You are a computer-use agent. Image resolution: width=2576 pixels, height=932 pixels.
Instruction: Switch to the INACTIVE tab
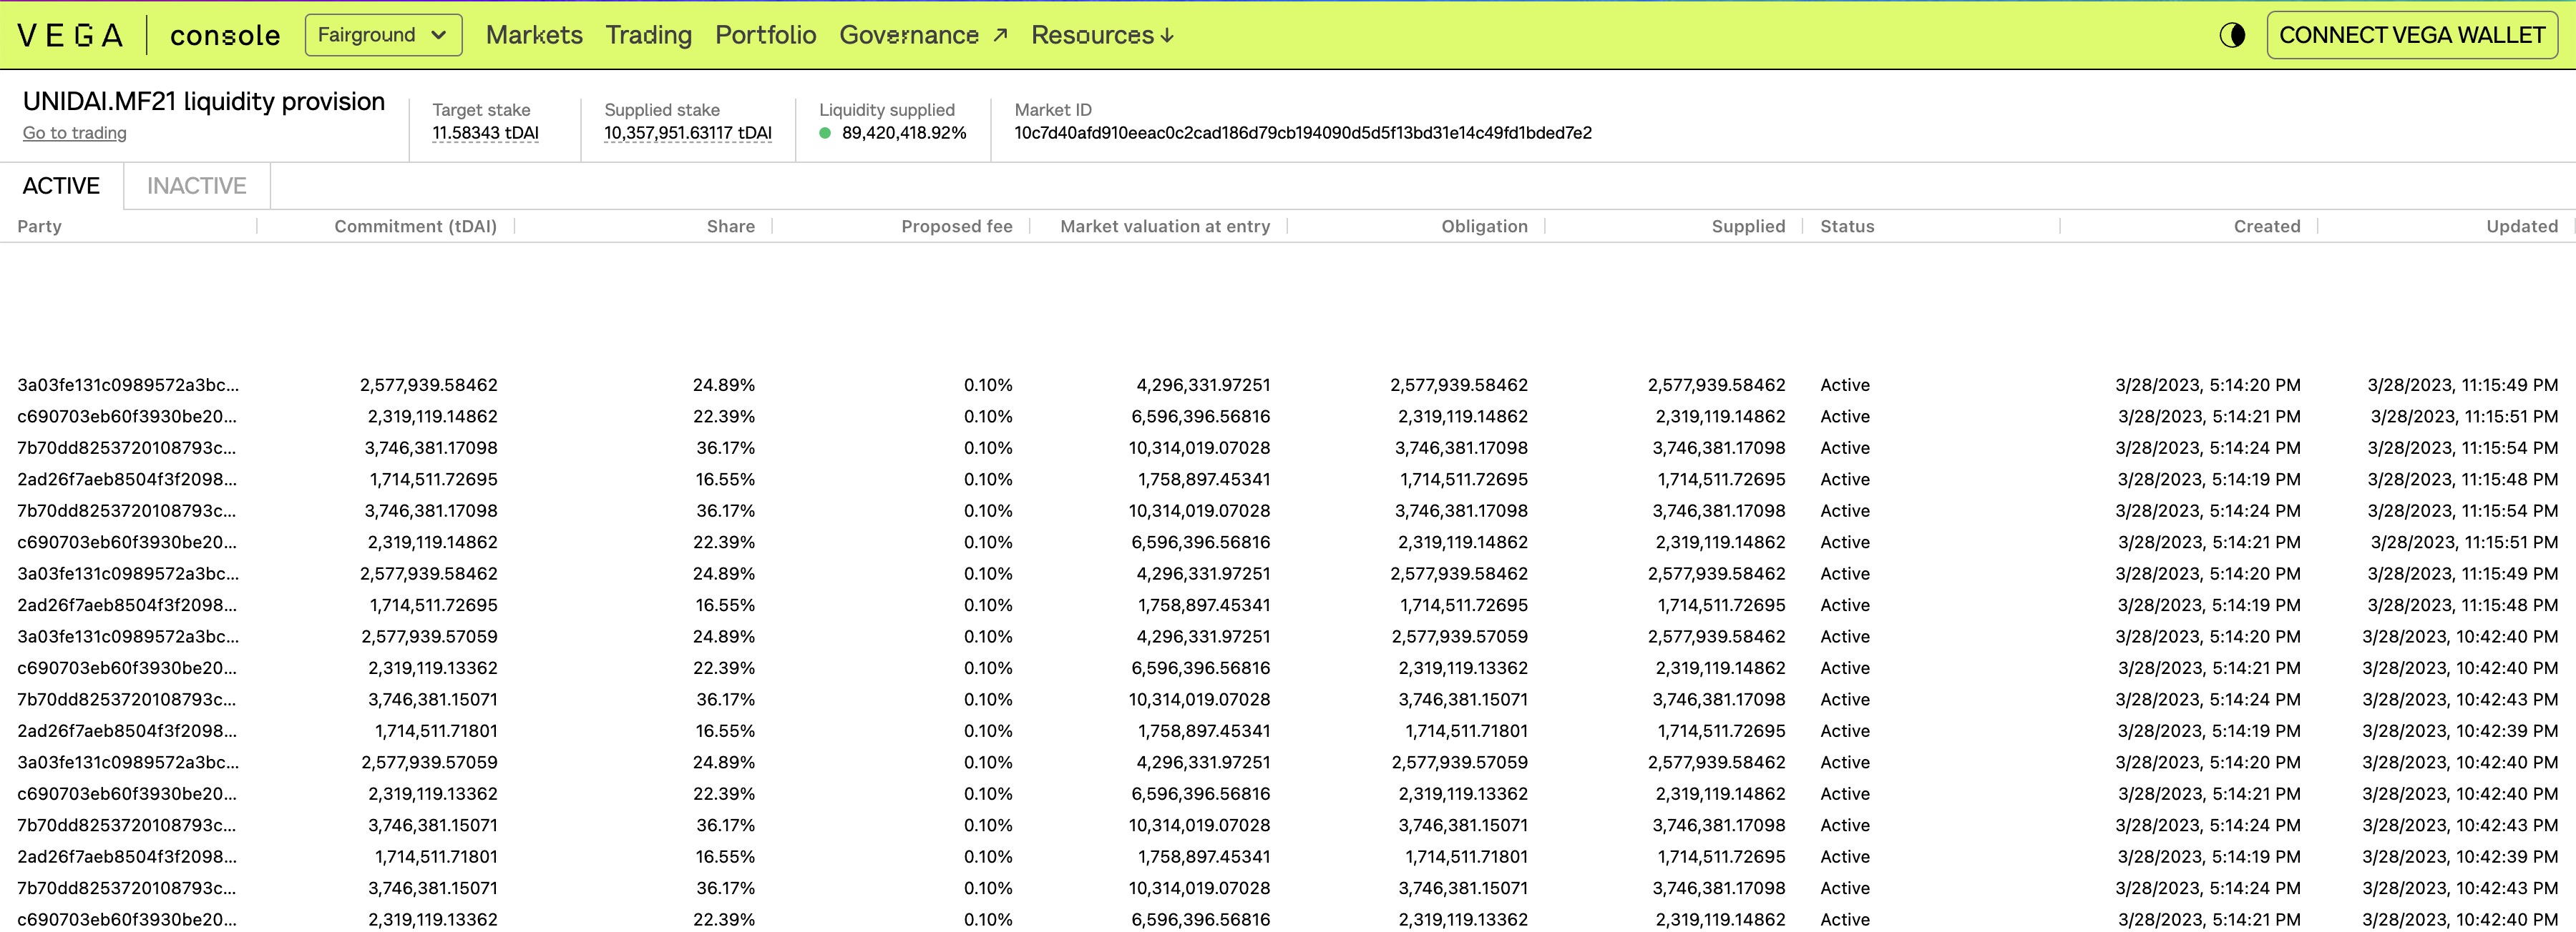click(196, 186)
